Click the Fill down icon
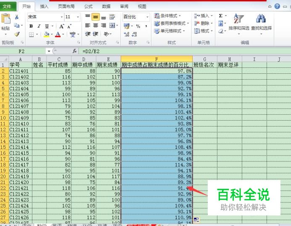This screenshot has width=291, height=226. (x=221, y=24)
